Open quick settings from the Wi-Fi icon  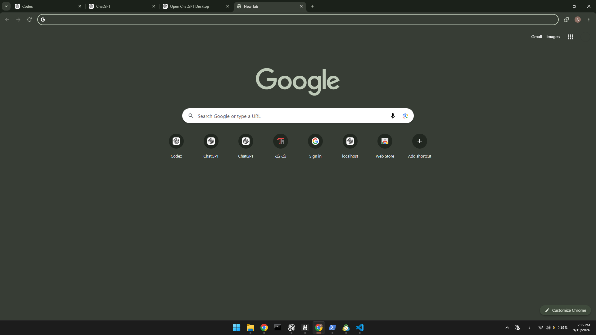point(540,328)
